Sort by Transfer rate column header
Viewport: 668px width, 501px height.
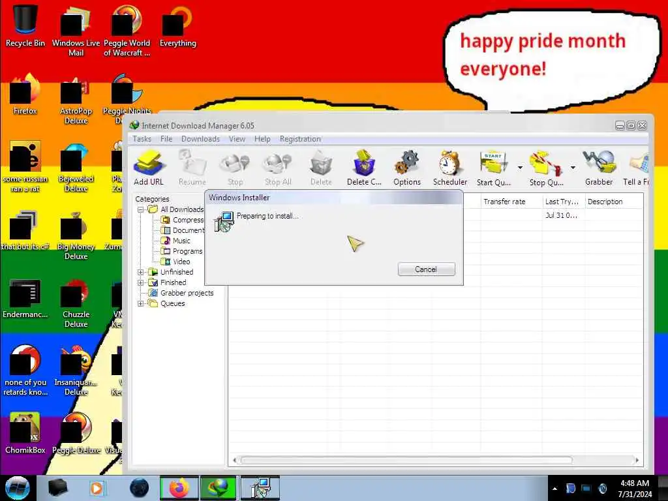(x=511, y=202)
